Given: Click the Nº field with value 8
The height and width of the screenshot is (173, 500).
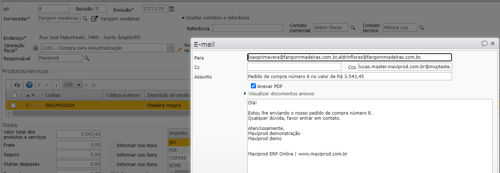Looking at the screenshot, I should pyautogui.click(x=53, y=9).
